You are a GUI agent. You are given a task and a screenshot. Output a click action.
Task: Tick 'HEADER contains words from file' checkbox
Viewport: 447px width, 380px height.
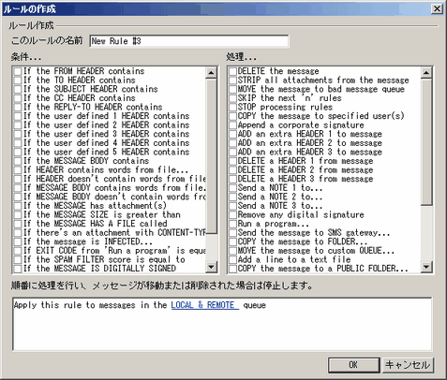18,170
